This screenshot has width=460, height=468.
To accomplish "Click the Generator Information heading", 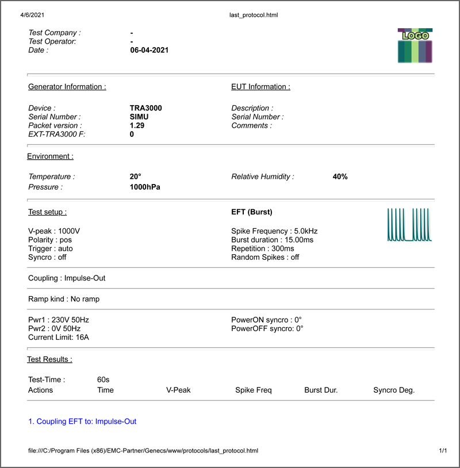I will click(67, 87).
